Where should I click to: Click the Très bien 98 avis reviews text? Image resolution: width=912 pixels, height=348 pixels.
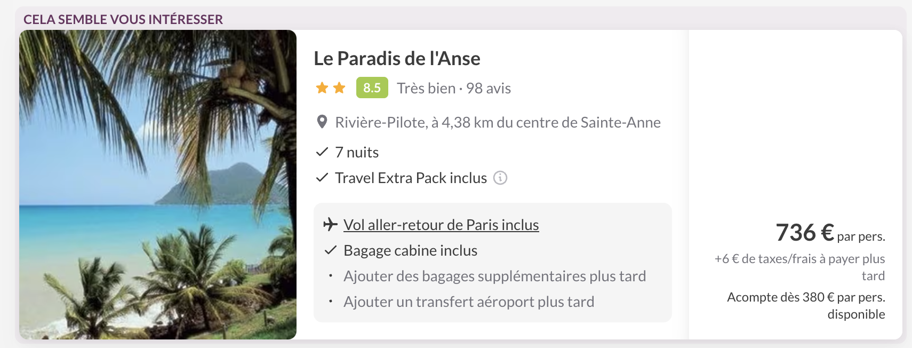tap(454, 88)
